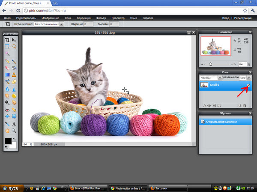
Task: Move layer up with the up arrow icon
Action: (204, 106)
